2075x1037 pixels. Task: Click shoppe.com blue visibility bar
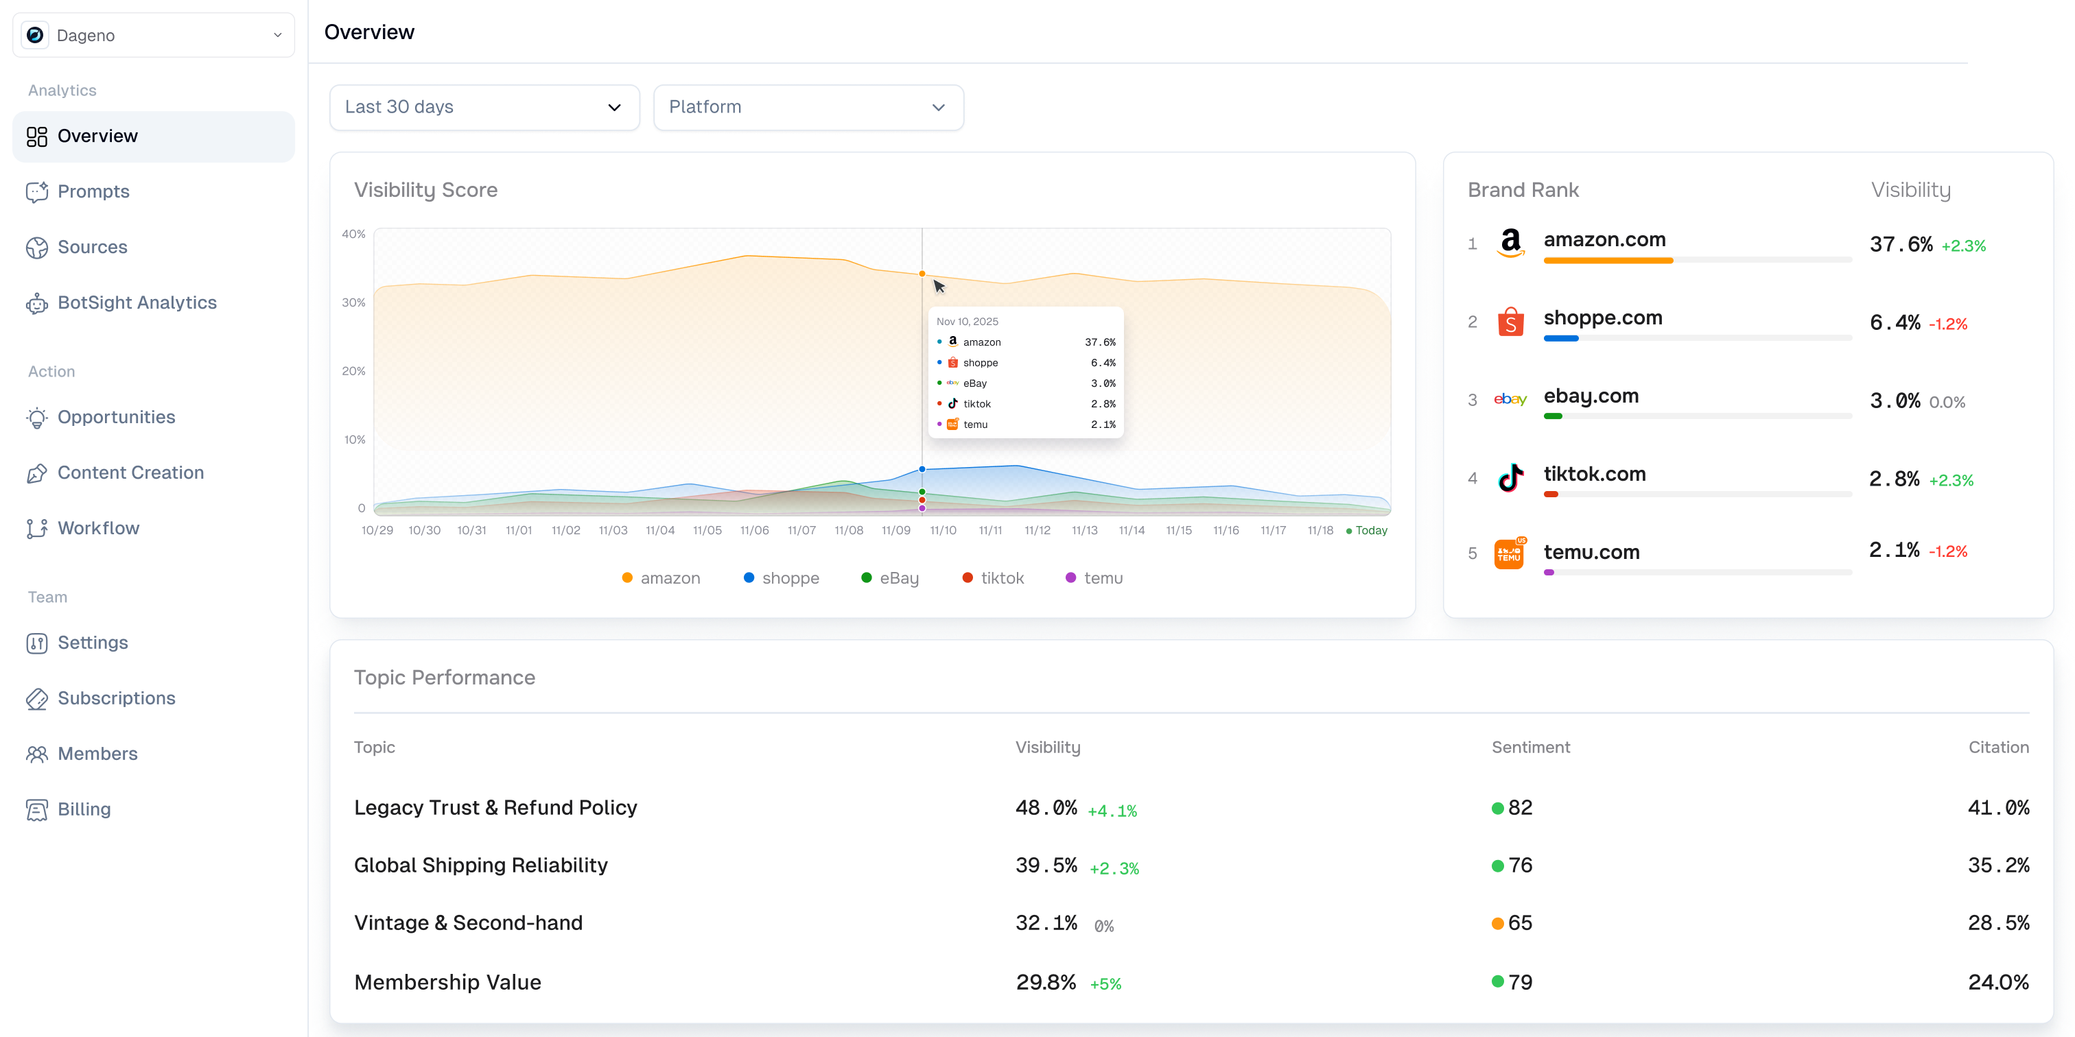[1560, 338]
